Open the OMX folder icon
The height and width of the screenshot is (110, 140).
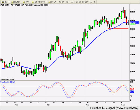[x=24, y=2]
